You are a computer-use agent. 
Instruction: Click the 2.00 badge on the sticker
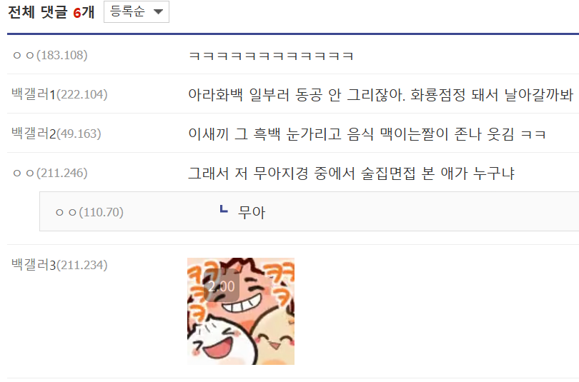(x=221, y=286)
